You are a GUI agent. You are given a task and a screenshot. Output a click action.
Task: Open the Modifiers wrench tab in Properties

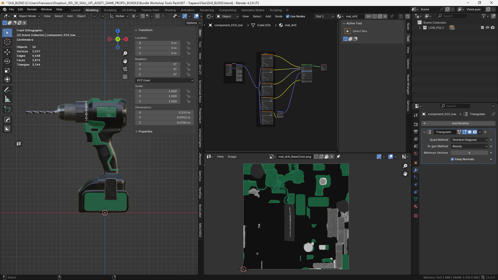point(416,170)
